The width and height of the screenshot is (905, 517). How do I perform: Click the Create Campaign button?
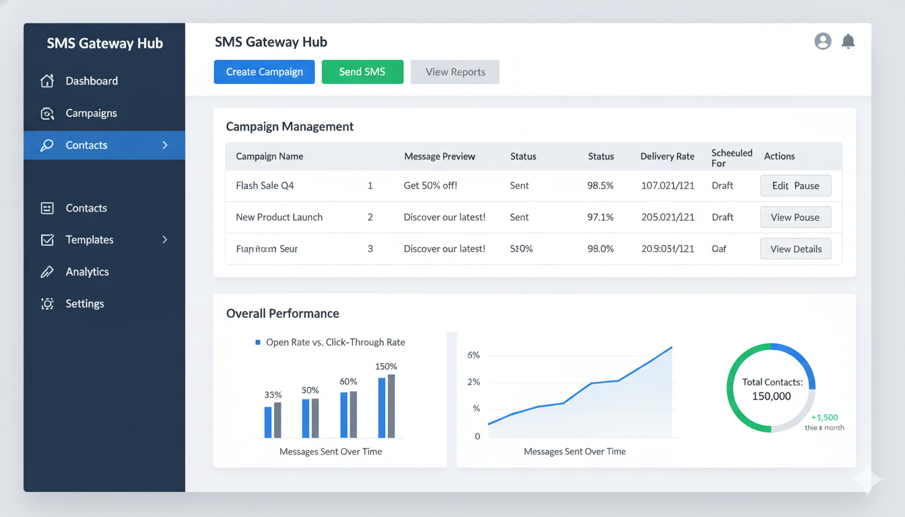[x=264, y=71]
